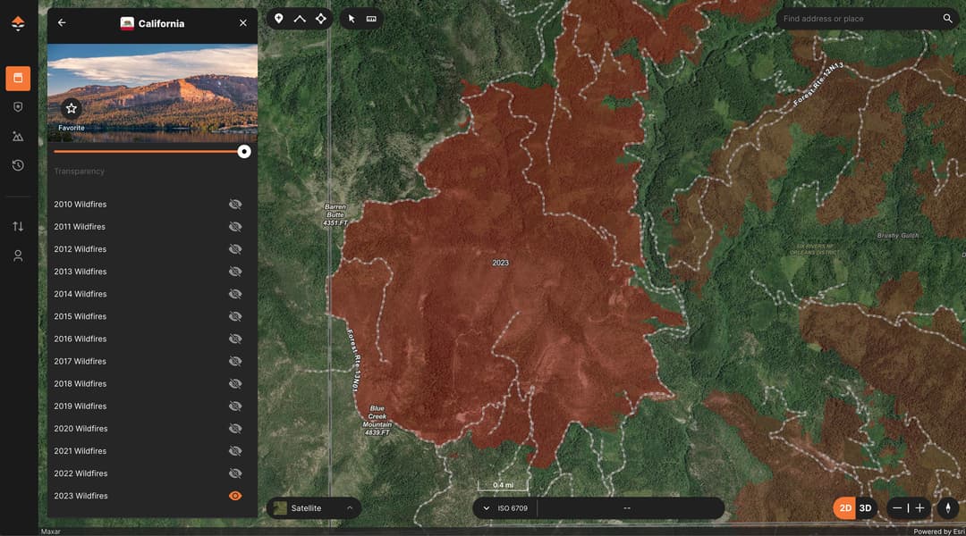Viewport: 966px width, 536px height.
Task: Click the 2023 fire label on map
Action: (500, 263)
